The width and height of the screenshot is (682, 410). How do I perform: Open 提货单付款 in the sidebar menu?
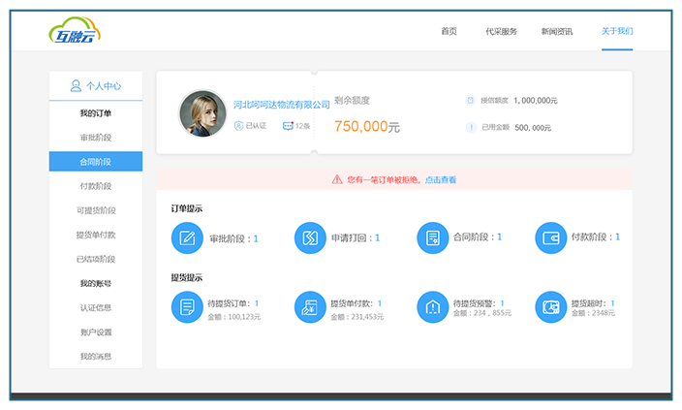click(96, 235)
